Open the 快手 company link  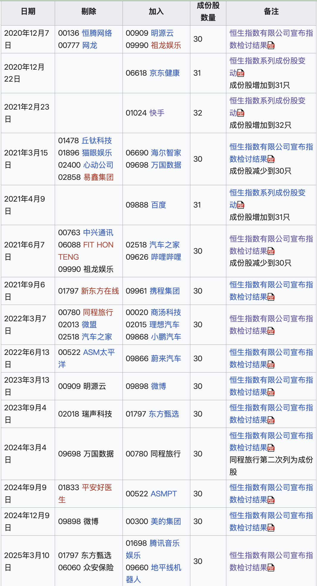(x=157, y=113)
